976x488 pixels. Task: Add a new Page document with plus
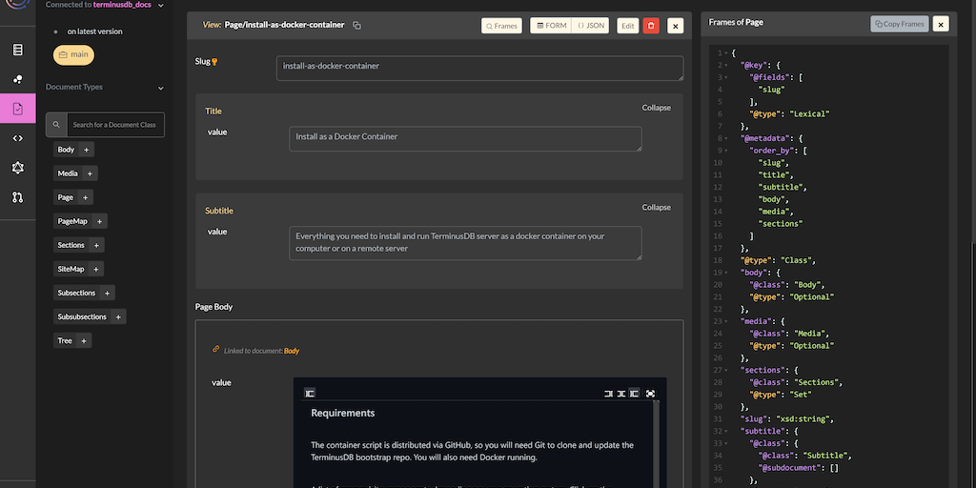85,197
